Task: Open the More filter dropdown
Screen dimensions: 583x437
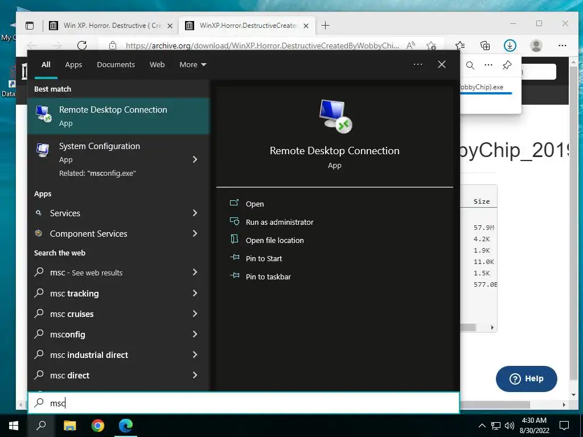Action: (192, 65)
